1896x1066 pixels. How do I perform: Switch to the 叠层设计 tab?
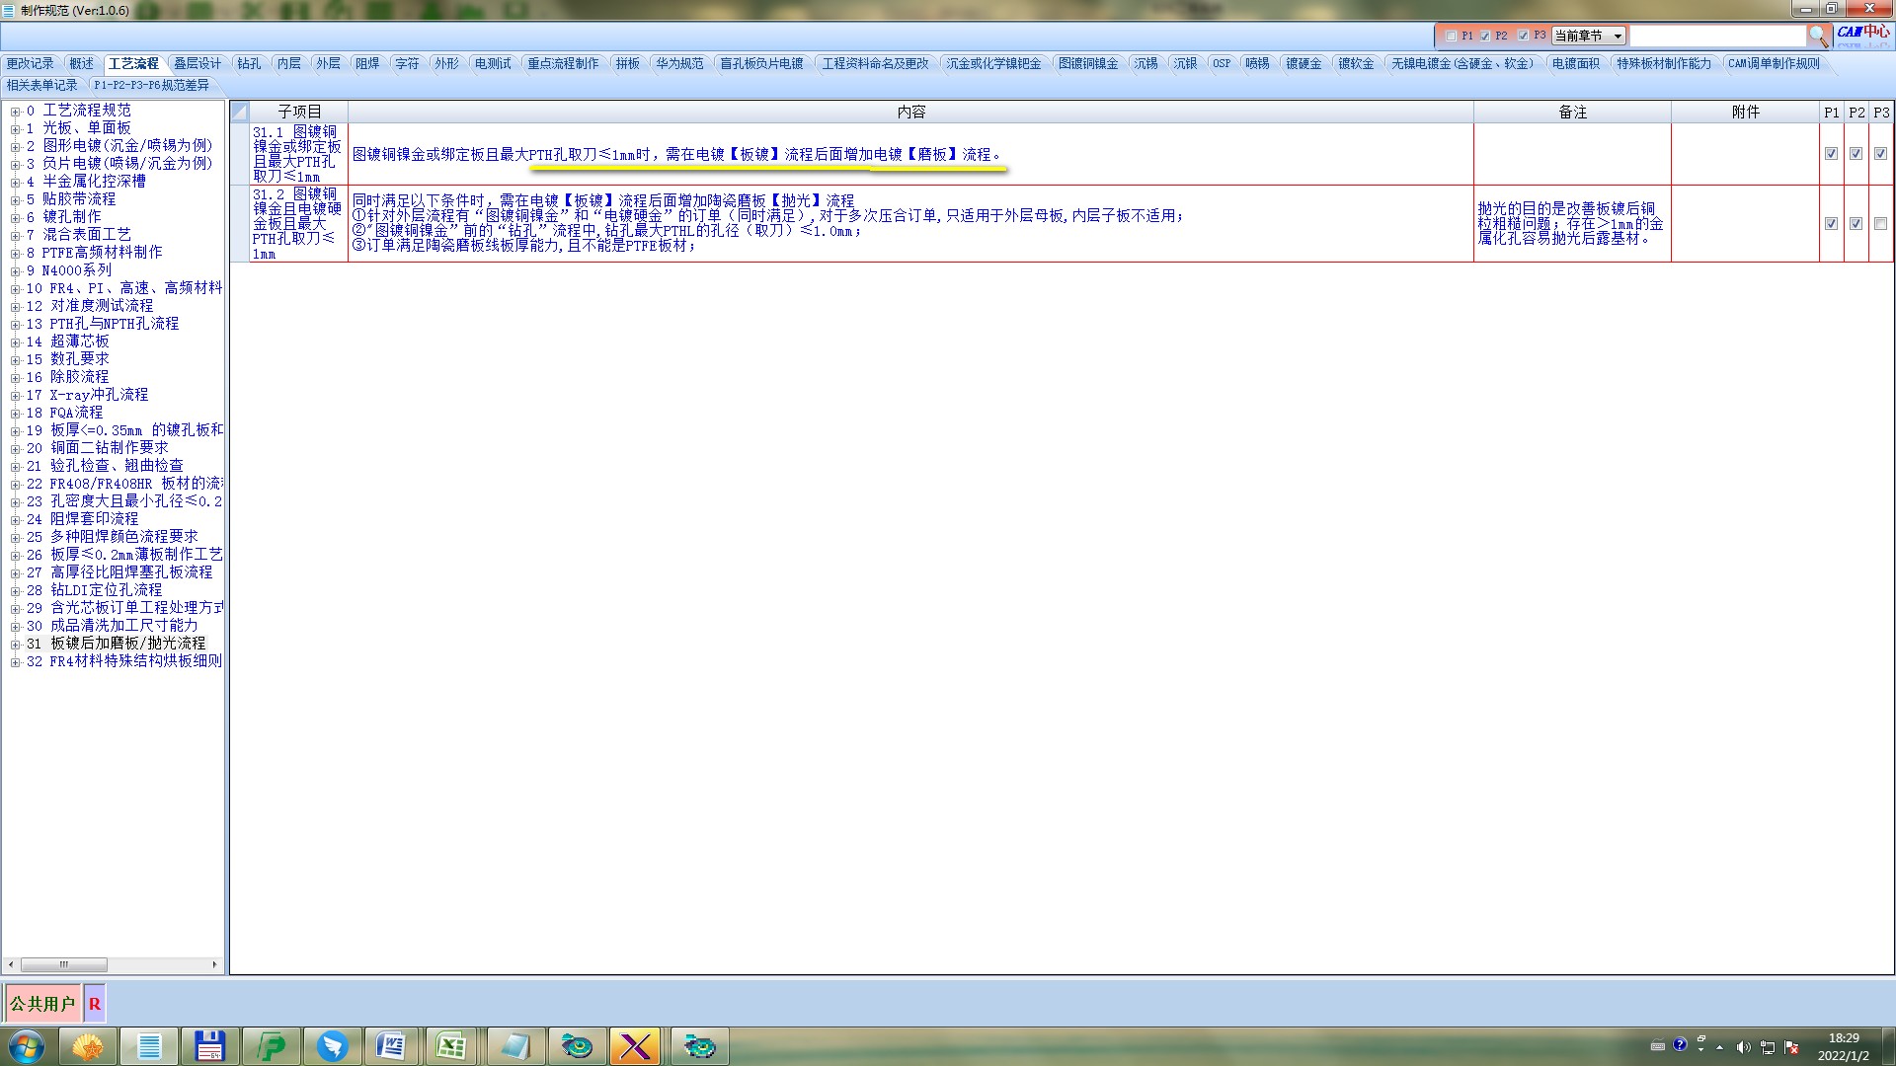pos(197,63)
